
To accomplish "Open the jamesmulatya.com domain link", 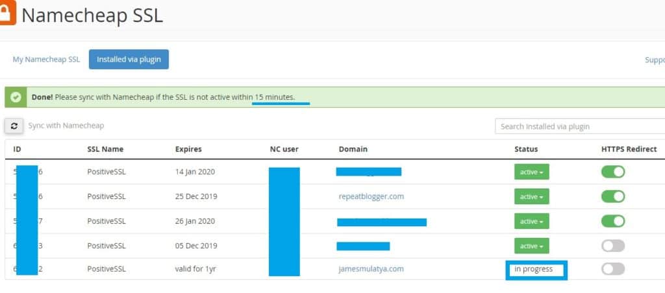I will point(371,268).
